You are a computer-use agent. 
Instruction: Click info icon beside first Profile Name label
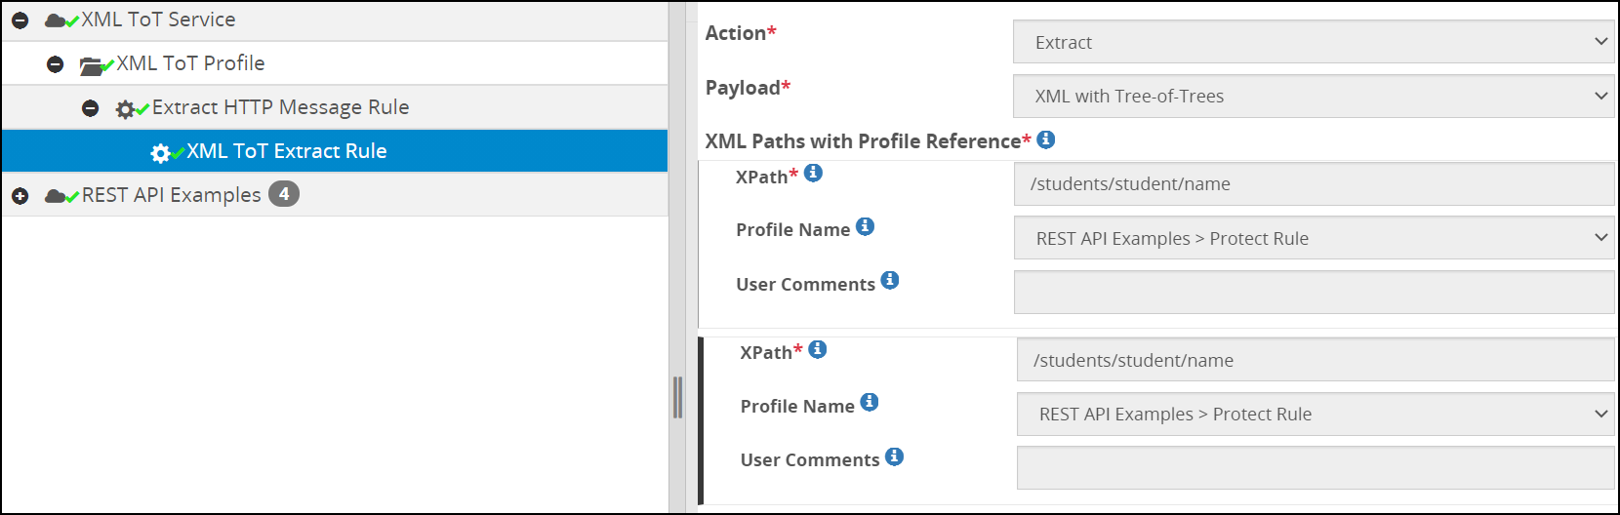[x=865, y=226]
